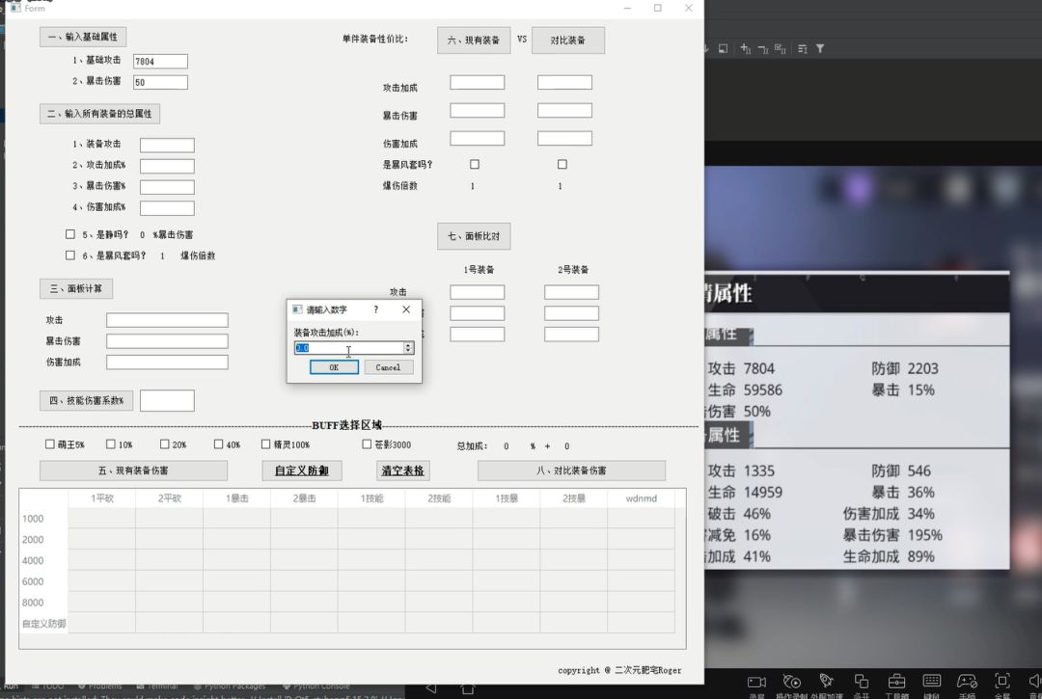Open the Terminal tab in IDE
1042x699 pixels.
[x=157, y=686]
